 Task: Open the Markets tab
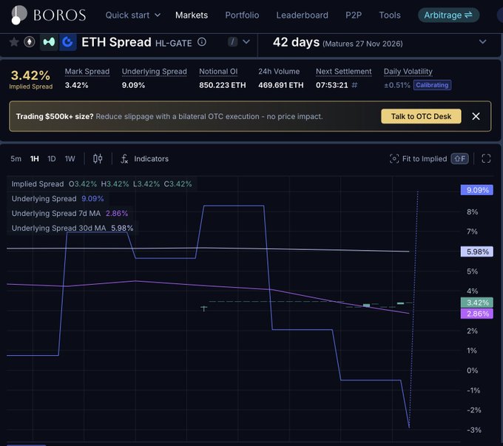pos(192,15)
